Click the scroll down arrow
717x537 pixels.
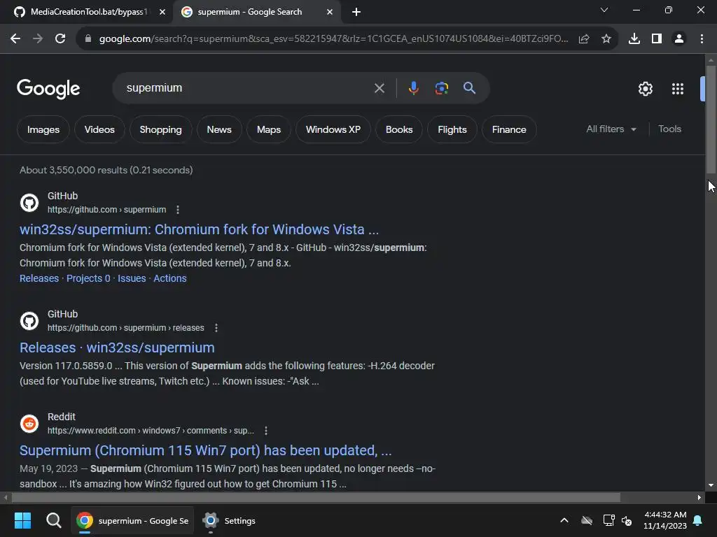pos(711,485)
